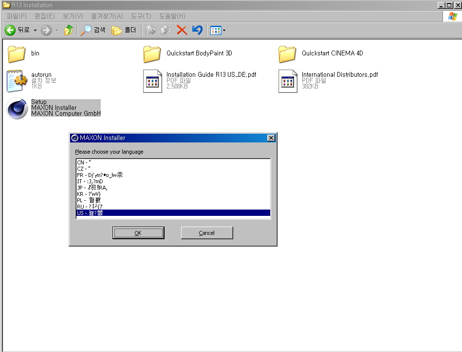Open the Back history dropdown arrow
Viewport: 462px width, 352px height.
pos(35,30)
